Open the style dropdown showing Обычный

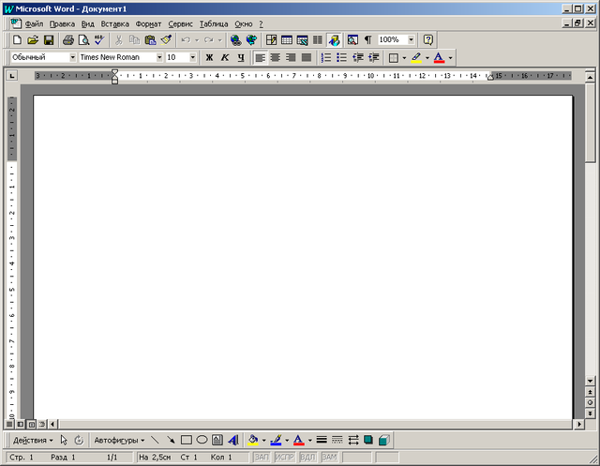[73, 57]
